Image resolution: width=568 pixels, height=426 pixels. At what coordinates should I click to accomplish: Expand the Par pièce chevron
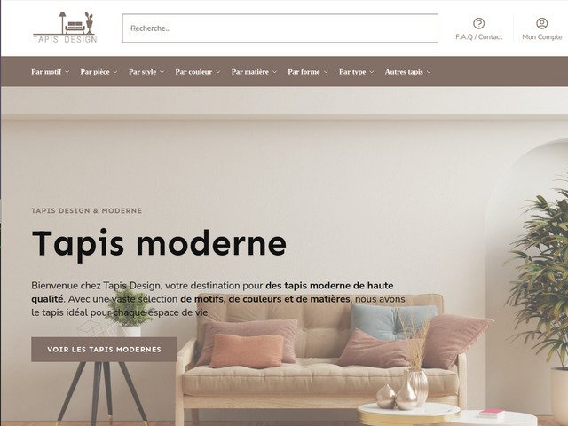(115, 72)
